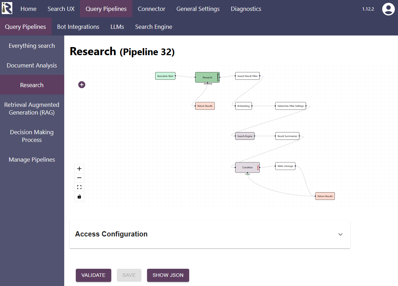
Task: Zoom out of the pipeline canvas
Action: tap(79, 178)
